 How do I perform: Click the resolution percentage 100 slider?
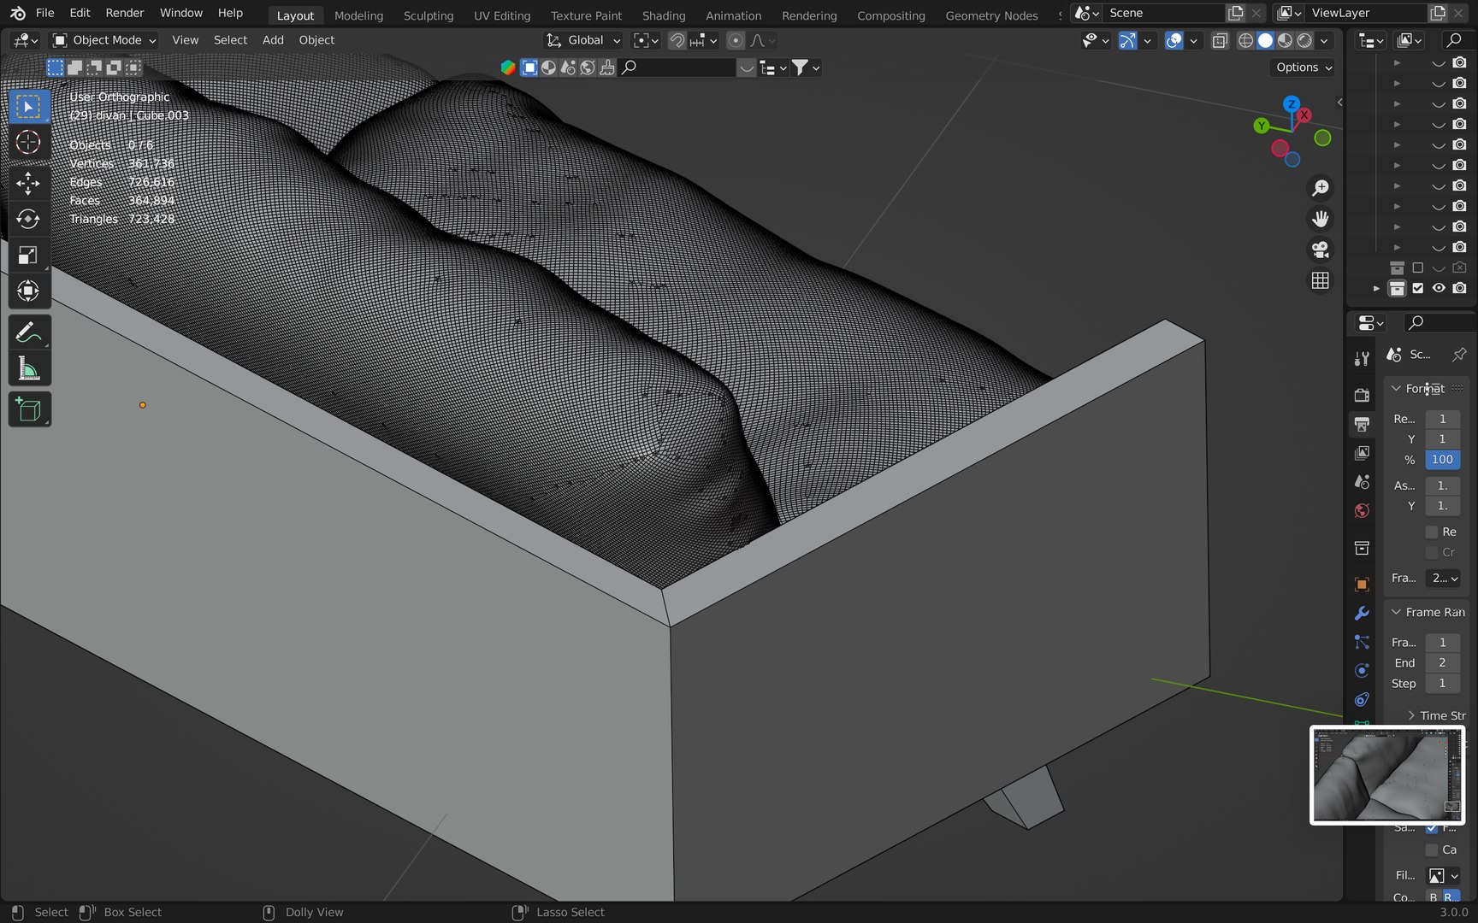[1442, 460]
